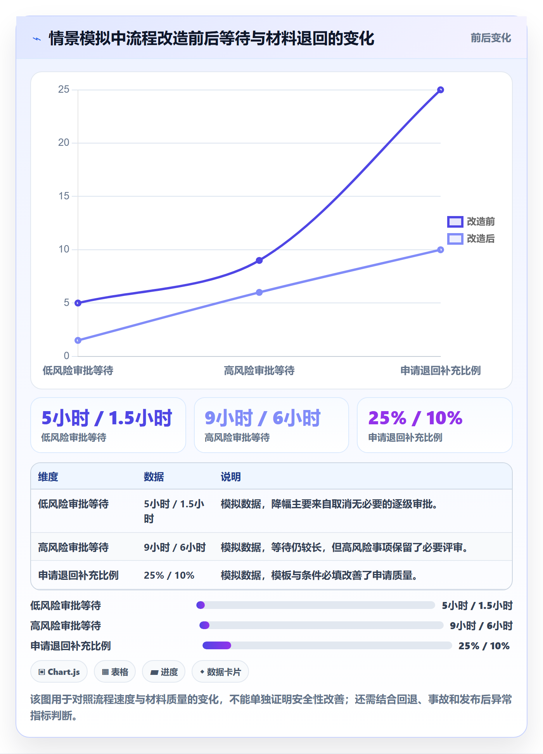Image resolution: width=543 pixels, height=754 pixels.
Task: Click the 低风险审批等待 x-axis label
Action: (x=78, y=370)
